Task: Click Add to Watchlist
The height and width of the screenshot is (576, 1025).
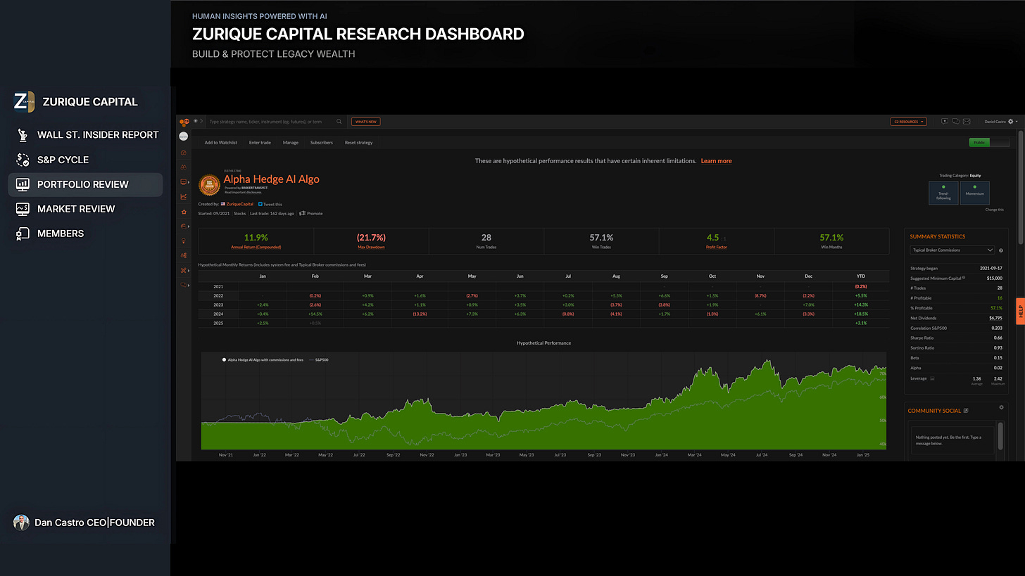Action: [x=220, y=143]
